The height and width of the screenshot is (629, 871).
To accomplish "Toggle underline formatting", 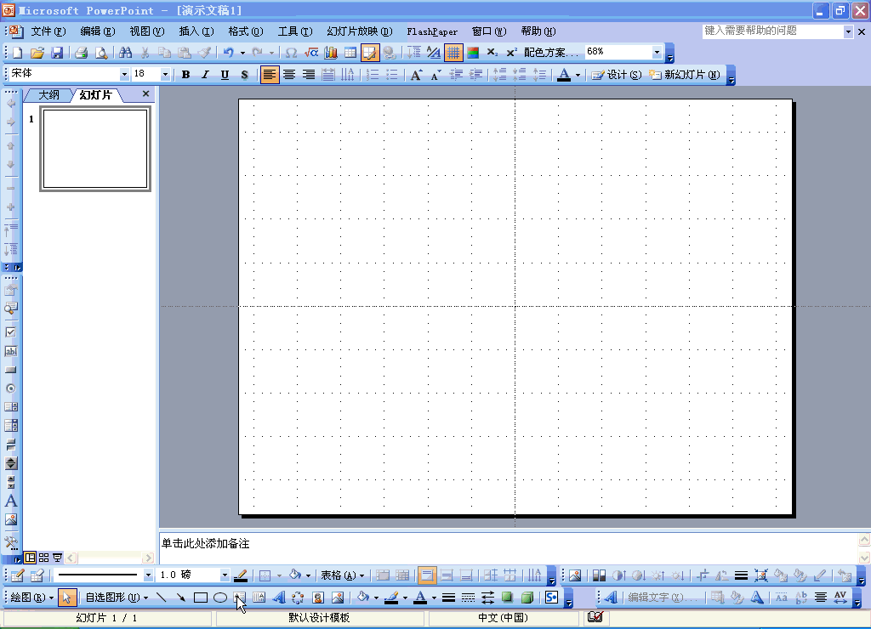I will (225, 75).
